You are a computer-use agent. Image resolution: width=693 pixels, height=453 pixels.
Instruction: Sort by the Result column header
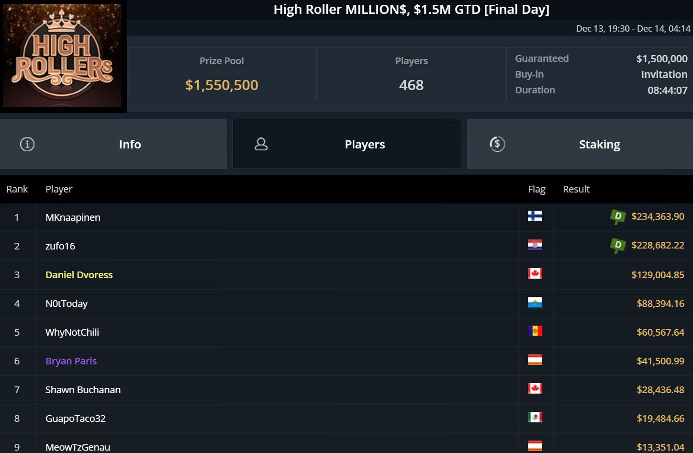pyautogui.click(x=576, y=189)
